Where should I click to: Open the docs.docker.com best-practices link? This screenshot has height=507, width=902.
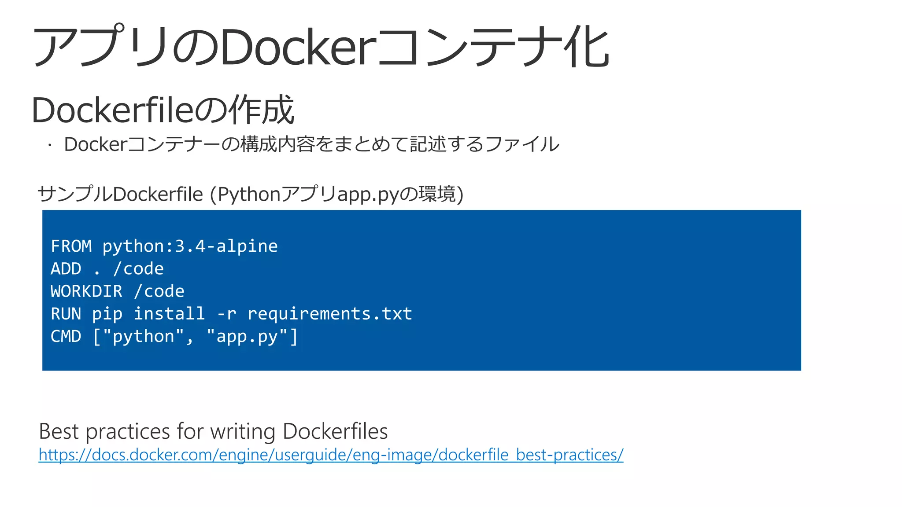331,455
